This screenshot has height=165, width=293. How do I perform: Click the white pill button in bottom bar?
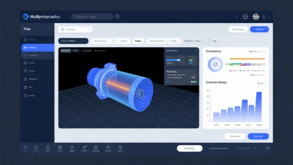click(x=189, y=148)
